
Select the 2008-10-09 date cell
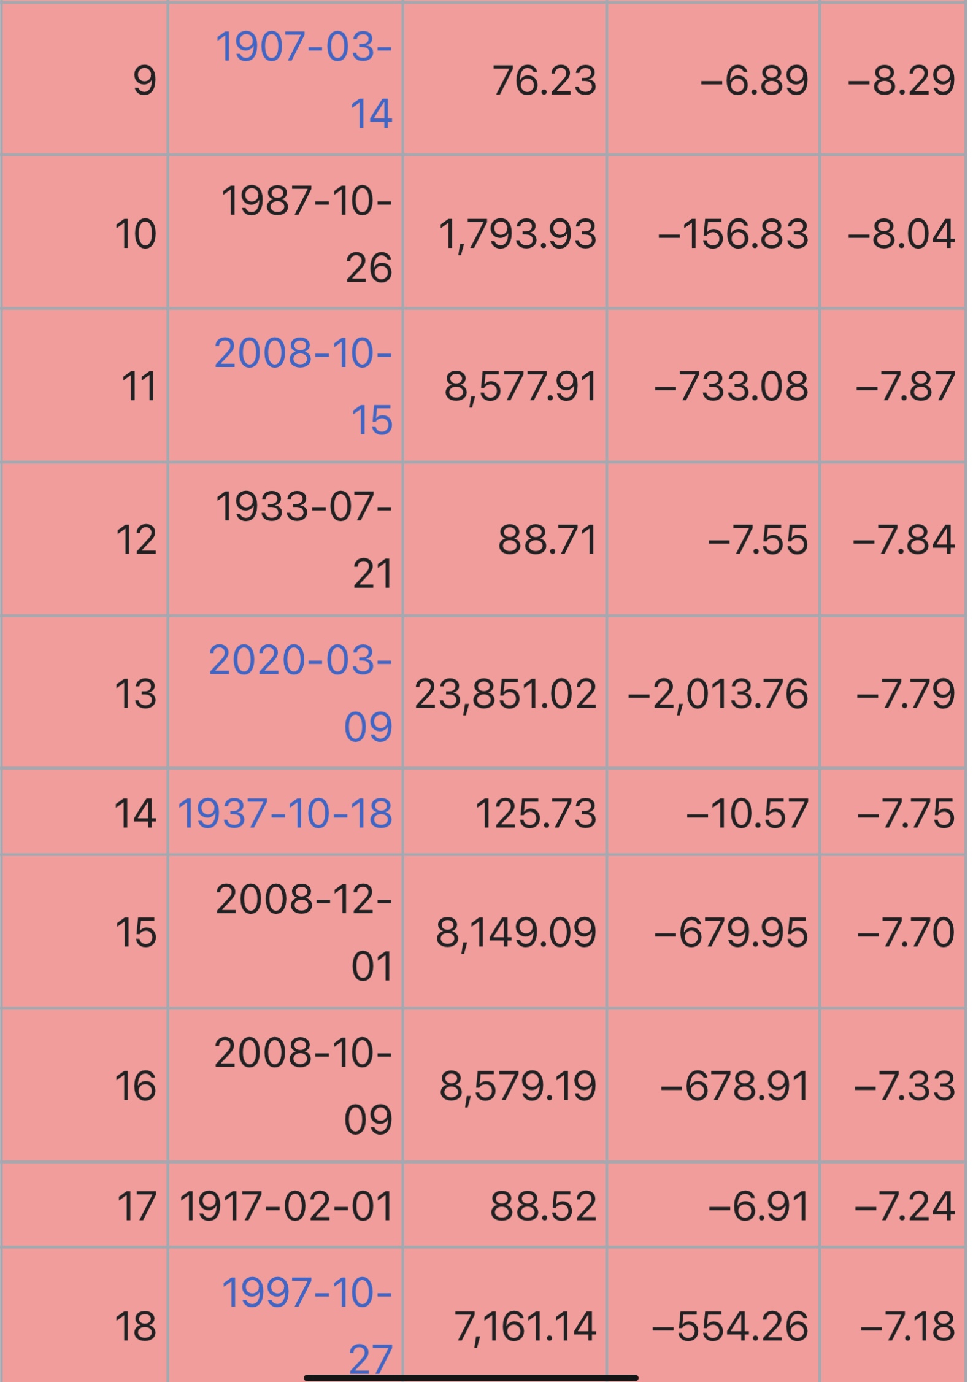285,1086
